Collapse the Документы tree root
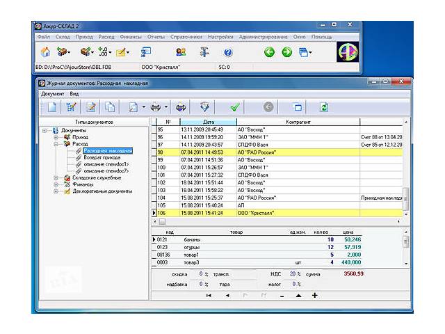This screenshot has height=334, width=445. click(44, 131)
